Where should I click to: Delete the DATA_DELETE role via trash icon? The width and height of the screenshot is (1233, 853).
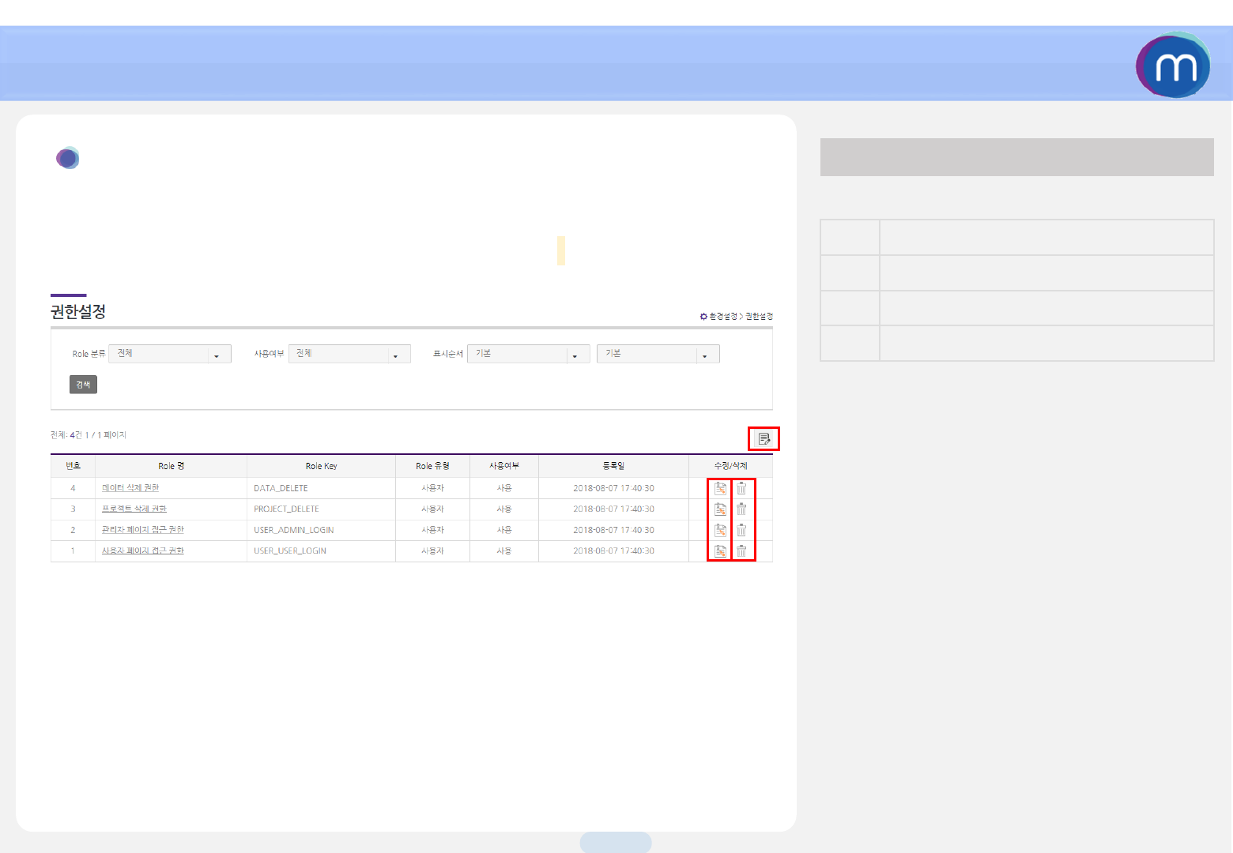741,488
